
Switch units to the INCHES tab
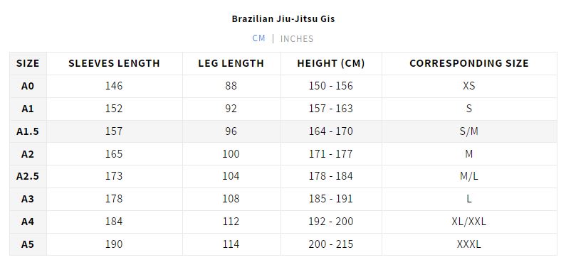click(x=297, y=39)
